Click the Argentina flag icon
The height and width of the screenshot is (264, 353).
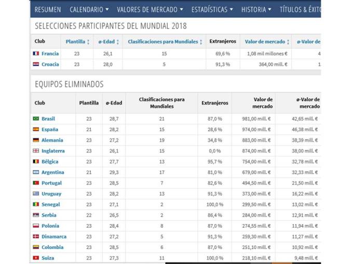pos(36,172)
